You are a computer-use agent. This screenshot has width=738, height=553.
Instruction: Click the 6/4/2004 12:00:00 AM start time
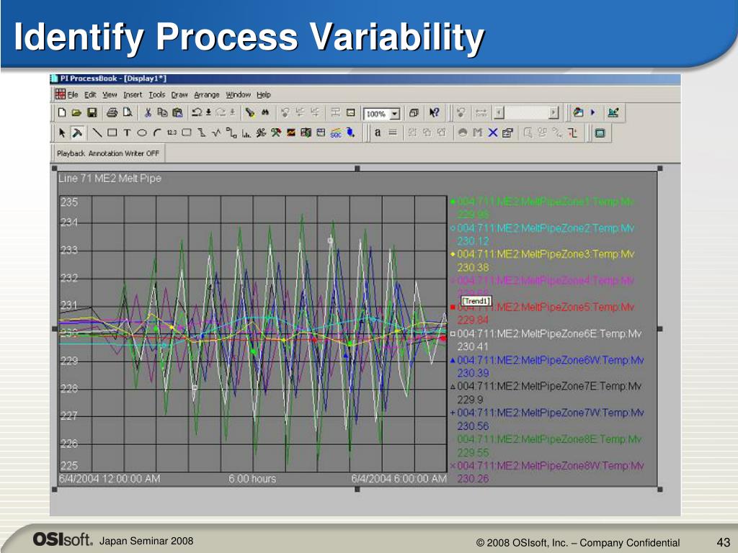click(110, 479)
